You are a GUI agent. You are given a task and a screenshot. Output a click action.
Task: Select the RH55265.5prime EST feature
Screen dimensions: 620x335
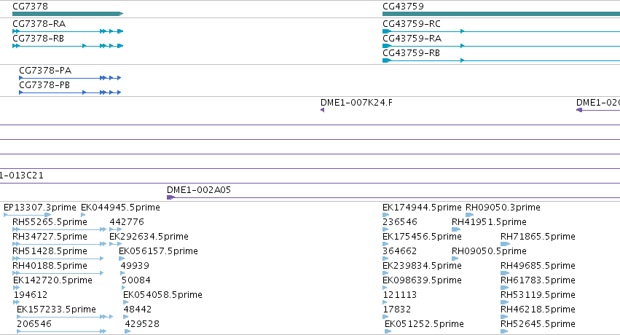59,229
